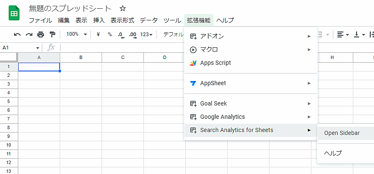Screen dimensions: 374x174
Task: Select the paint format roller icon
Action: (52, 34)
